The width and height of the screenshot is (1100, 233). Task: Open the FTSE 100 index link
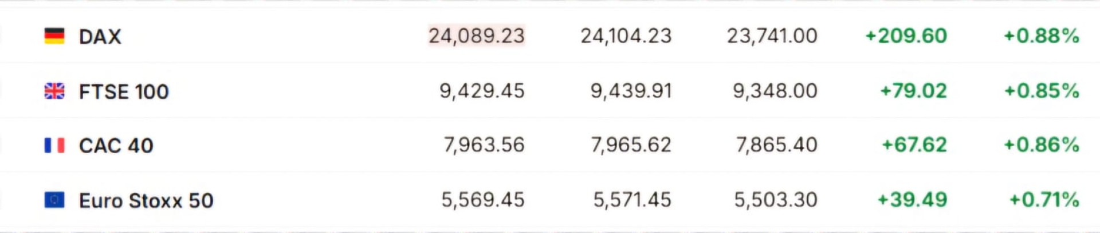click(x=124, y=91)
